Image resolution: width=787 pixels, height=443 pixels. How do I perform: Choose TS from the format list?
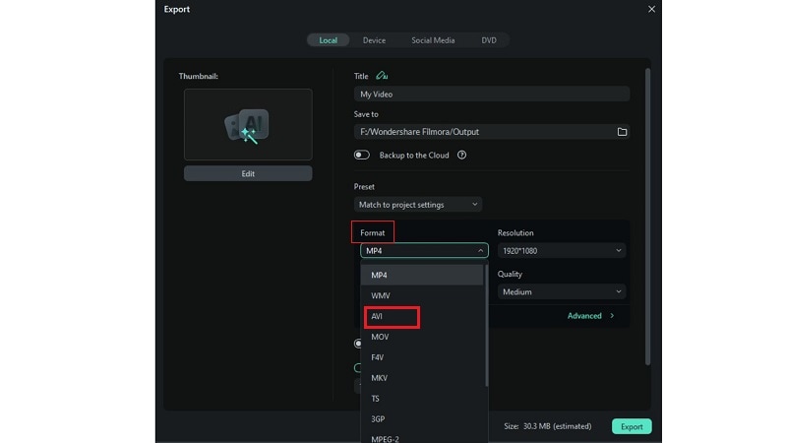(422, 399)
